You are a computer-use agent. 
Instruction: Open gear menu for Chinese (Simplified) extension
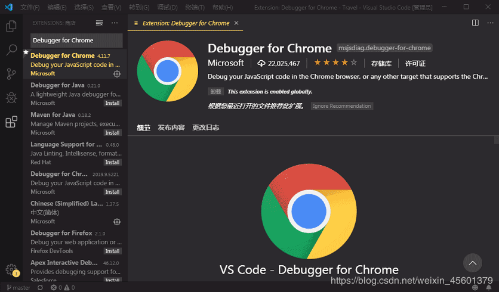click(x=117, y=222)
